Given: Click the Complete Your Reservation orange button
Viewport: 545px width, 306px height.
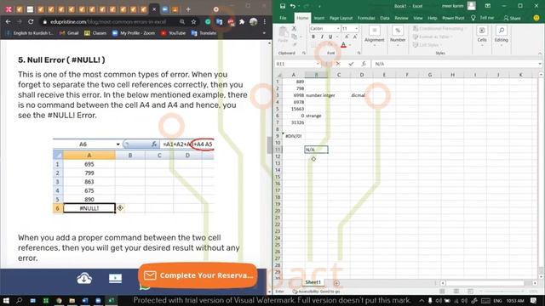Looking at the screenshot, I should [x=198, y=275].
